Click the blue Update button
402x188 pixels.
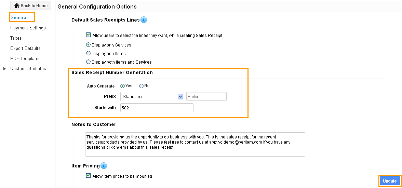coord(390,181)
